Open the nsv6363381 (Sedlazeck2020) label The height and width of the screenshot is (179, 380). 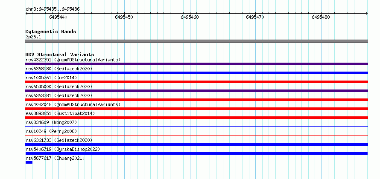click(x=59, y=95)
